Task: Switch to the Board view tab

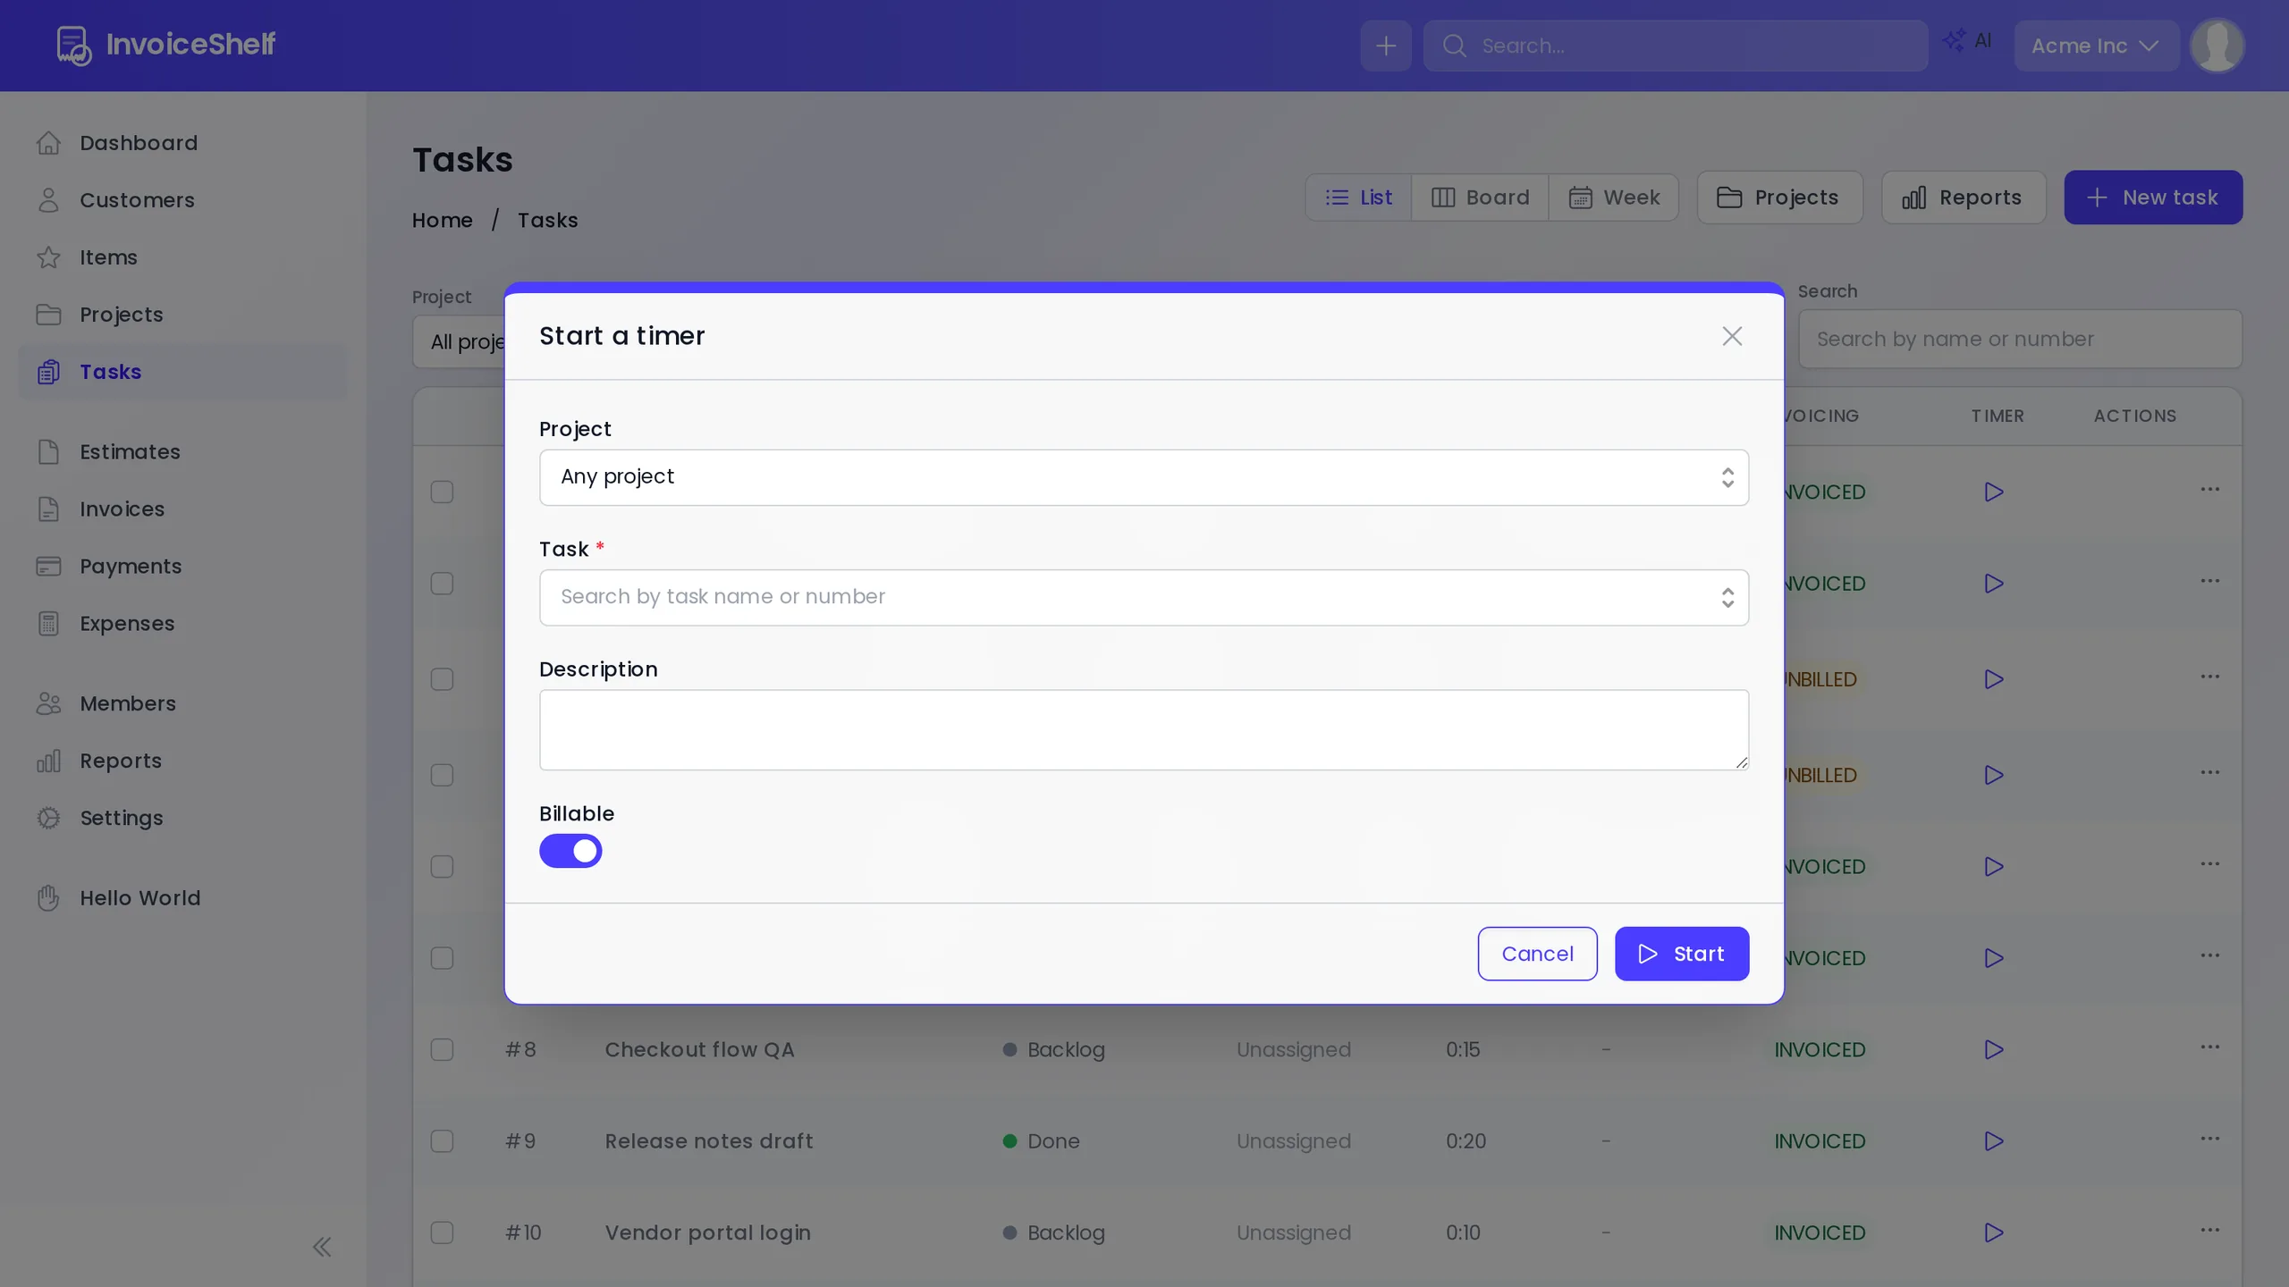Action: 1480,198
